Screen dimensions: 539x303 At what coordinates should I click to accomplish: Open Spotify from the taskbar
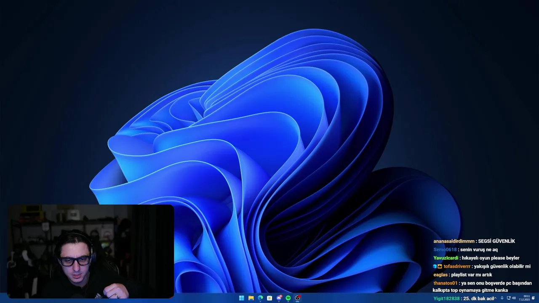tap(288, 298)
